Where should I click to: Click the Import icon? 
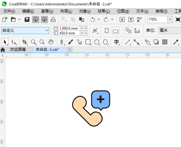[x=122, y=19]
